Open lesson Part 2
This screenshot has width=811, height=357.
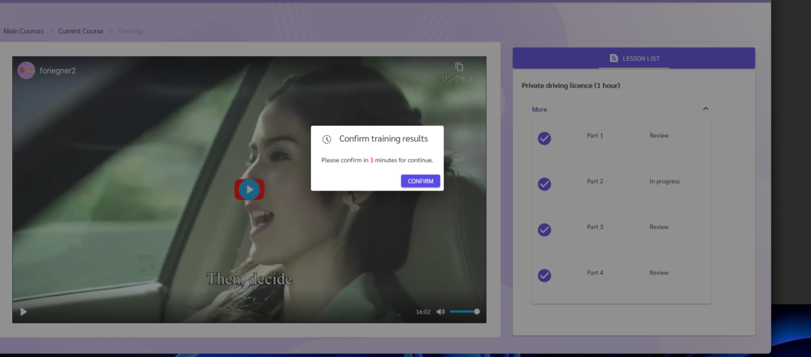point(595,181)
